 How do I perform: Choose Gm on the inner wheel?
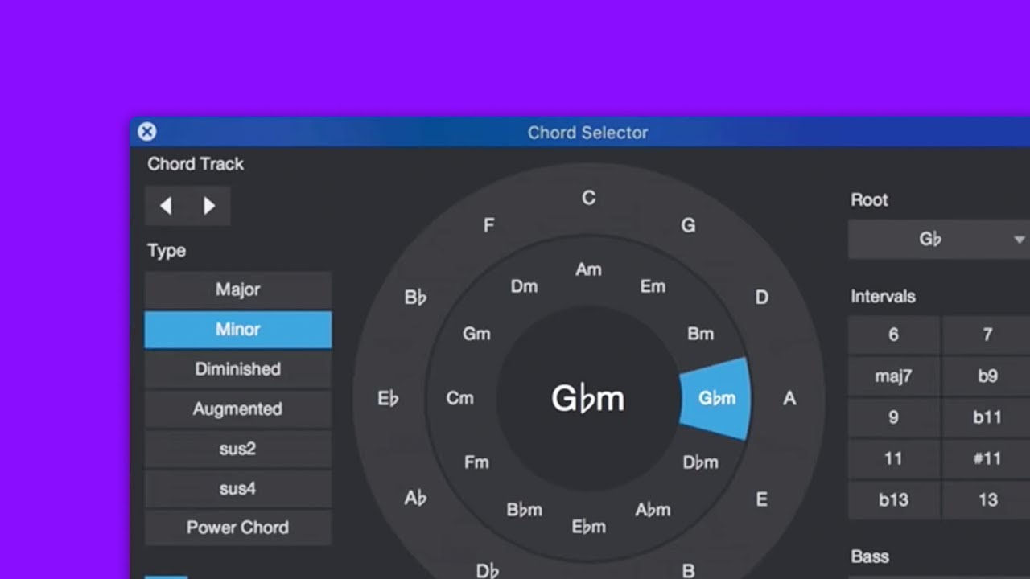(476, 334)
